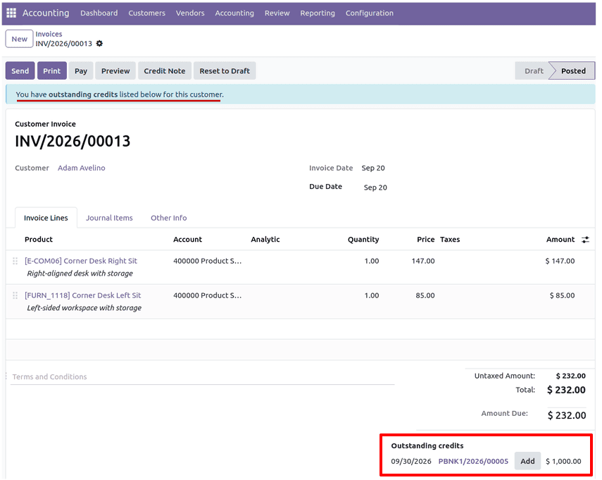Click the Send button
This screenshot has width=602, height=480.
(20, 70)
